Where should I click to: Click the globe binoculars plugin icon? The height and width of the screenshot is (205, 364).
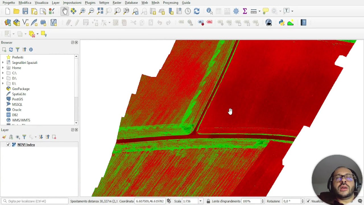coord(269,22)
